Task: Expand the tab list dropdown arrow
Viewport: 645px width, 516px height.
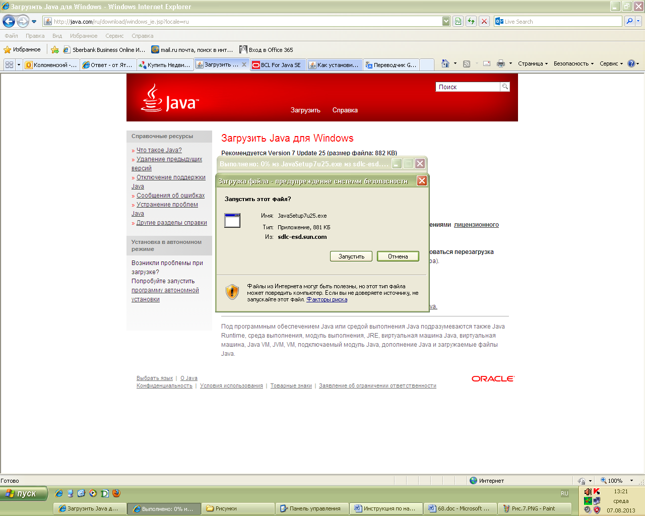Action: tap(19, 64)
